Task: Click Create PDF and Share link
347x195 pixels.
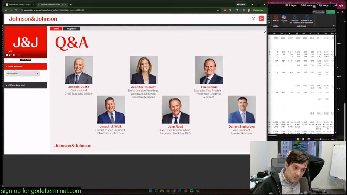Action: click(294, 19)
